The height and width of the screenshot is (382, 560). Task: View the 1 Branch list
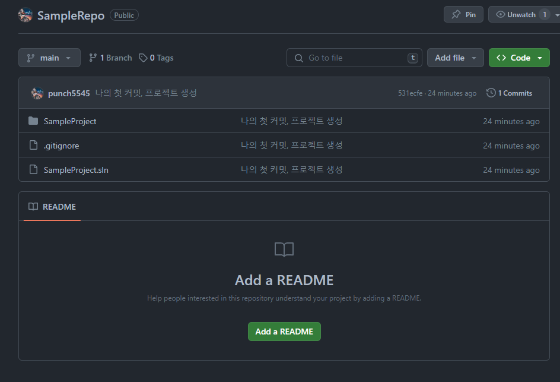[110, 58]
